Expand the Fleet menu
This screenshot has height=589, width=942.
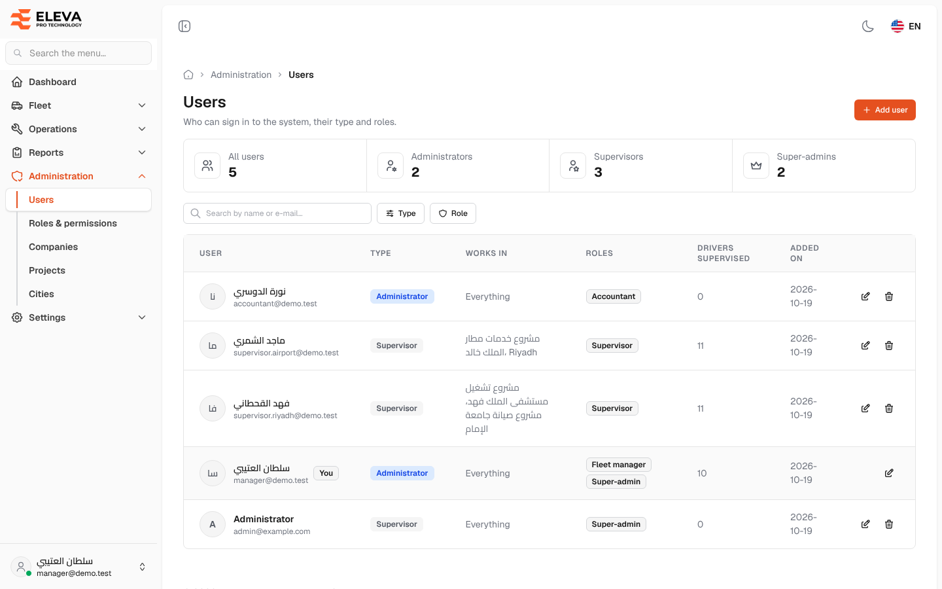pyautogui.click(x=78, y=105)
